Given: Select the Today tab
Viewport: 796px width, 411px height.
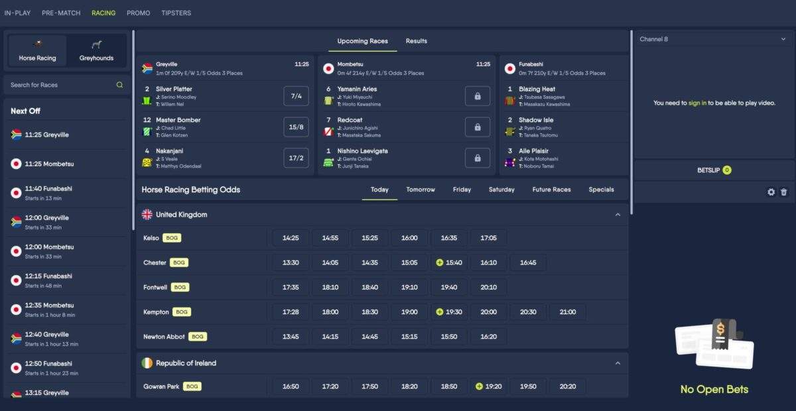Looking at the screenshot, I should 379,190.
